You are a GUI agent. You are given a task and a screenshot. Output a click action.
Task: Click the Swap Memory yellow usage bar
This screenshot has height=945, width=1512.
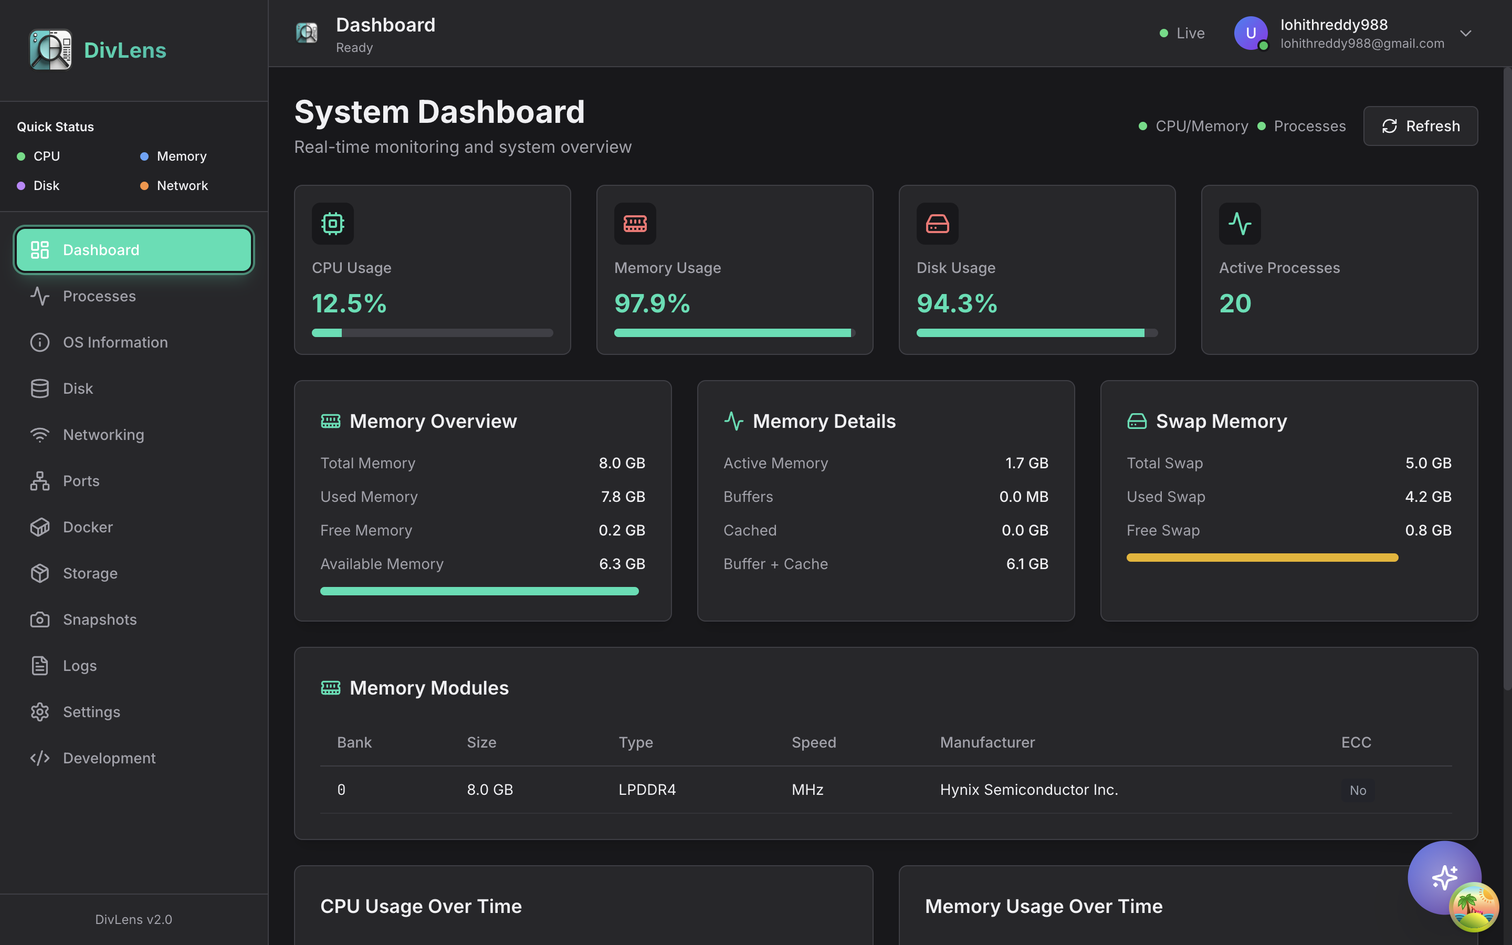(1262, 558)
